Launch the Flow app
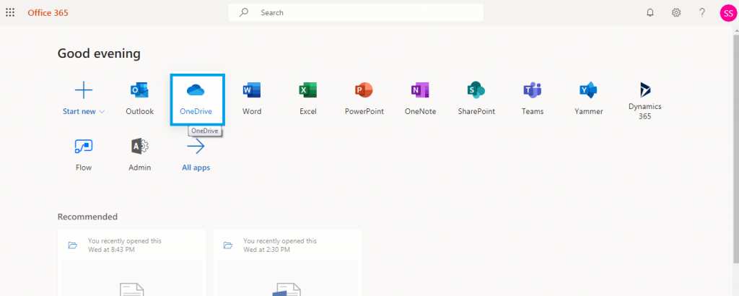Image resolution: width=739 pixels, height=296 pixels. [84, 146]
